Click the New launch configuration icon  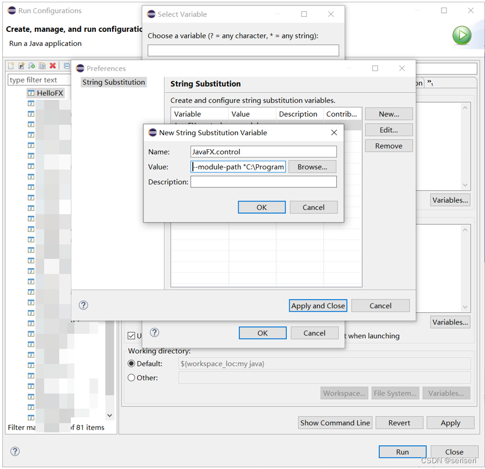coord(11,66)
